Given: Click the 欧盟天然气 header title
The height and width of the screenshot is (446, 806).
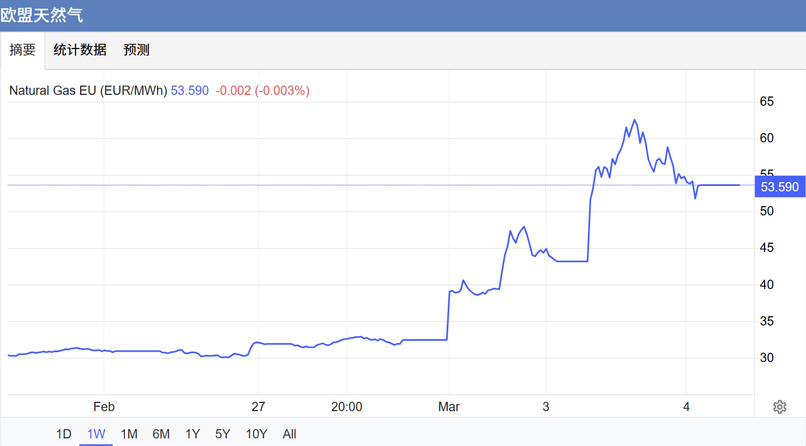Looking at the screenshot, I should tap(42, 15).
